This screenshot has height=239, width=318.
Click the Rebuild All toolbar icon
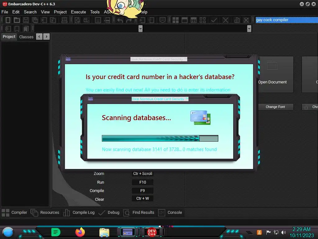point(202,20)
